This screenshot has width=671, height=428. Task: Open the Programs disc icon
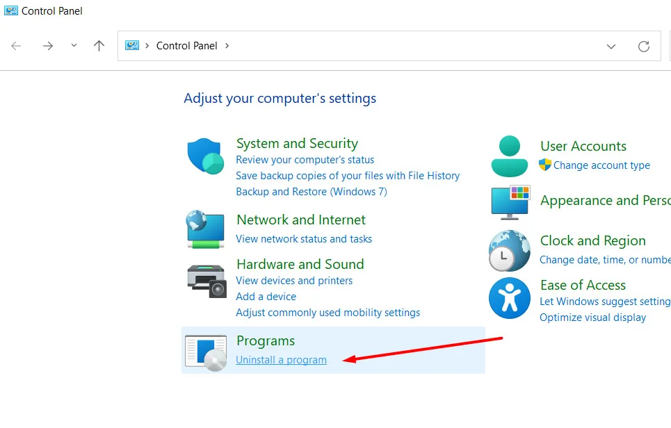(x=206, y=353)
